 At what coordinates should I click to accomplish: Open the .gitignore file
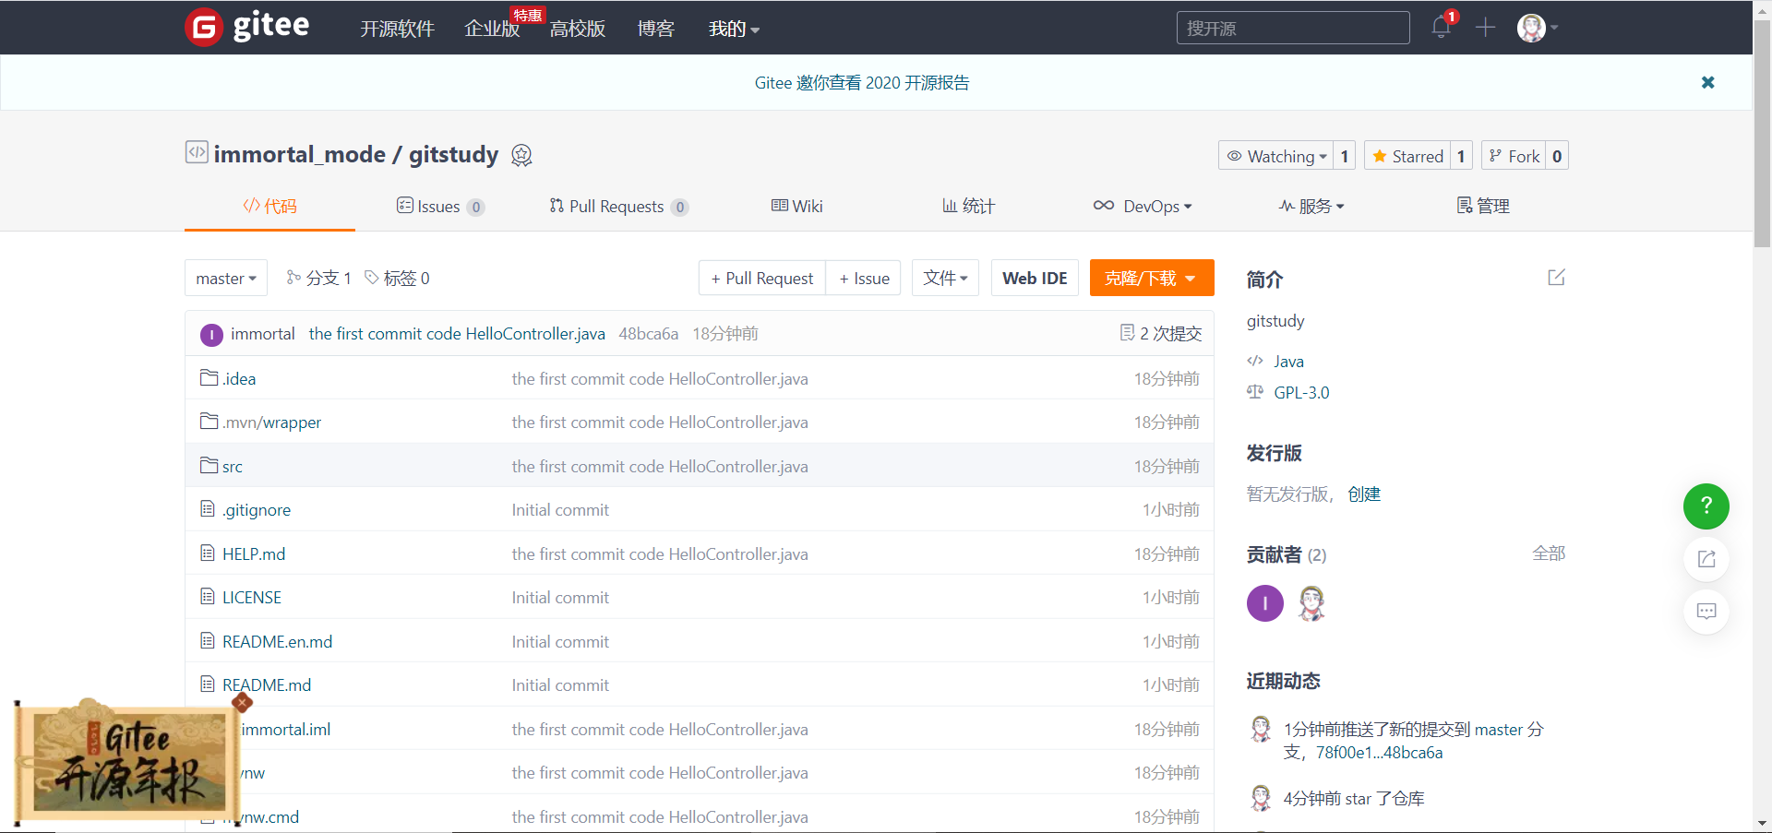pos(257,509)
